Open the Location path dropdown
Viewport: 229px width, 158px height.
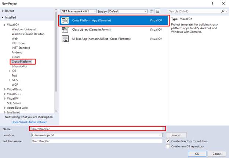[x=161, y=135]
